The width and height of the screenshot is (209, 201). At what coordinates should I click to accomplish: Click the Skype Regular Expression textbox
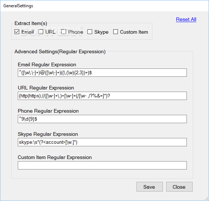(102, 142)
